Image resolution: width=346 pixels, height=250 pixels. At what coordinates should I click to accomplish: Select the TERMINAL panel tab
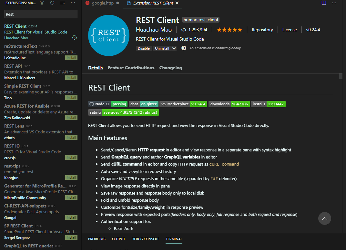point(174,239)
